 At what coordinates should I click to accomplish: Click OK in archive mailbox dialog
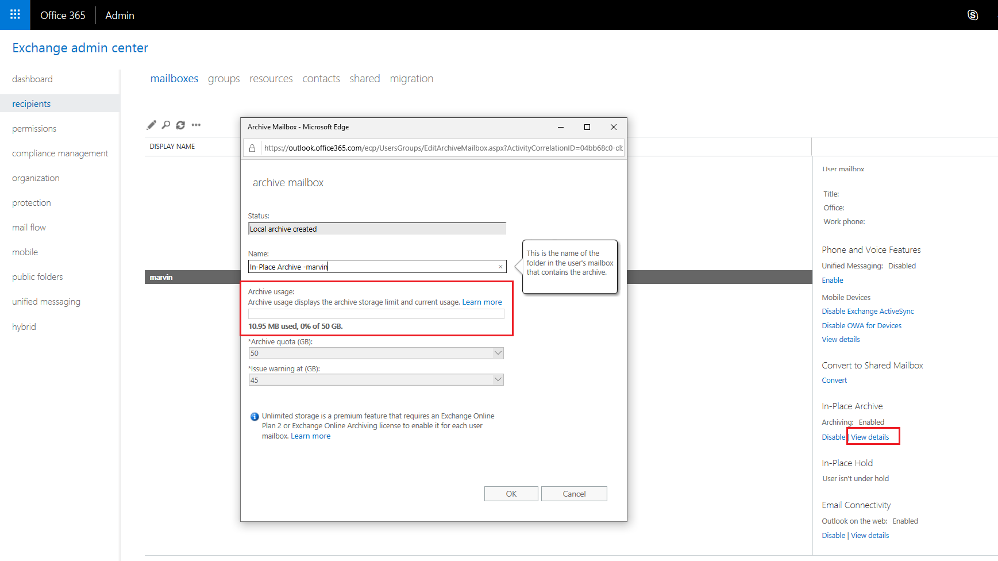point(511,494)
